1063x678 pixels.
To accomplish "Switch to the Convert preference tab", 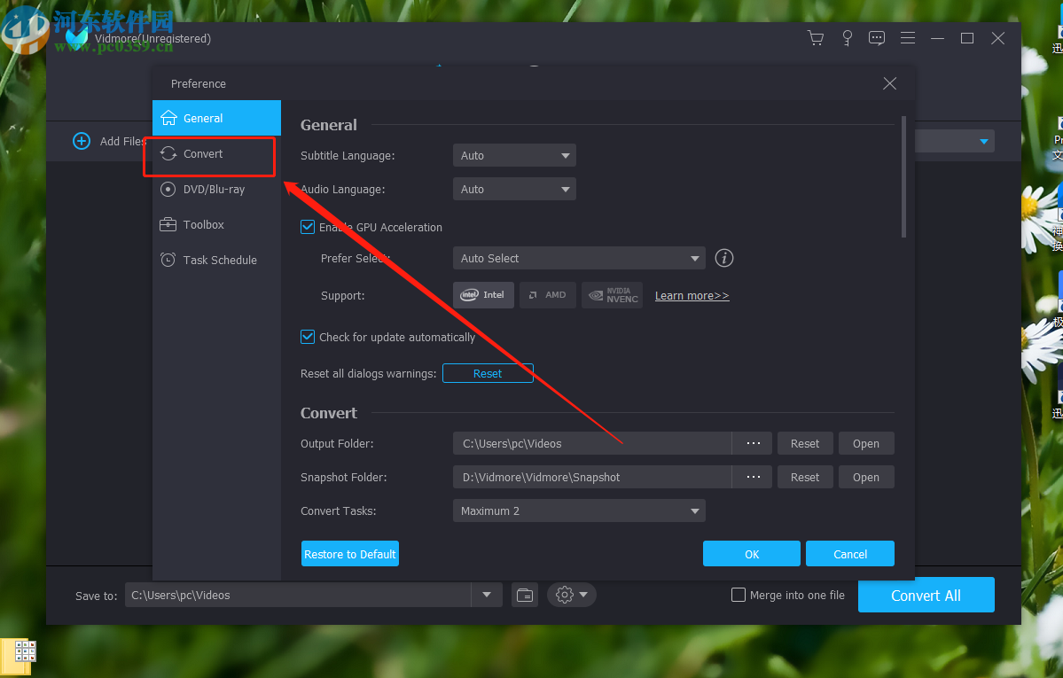I will [217, 154].
